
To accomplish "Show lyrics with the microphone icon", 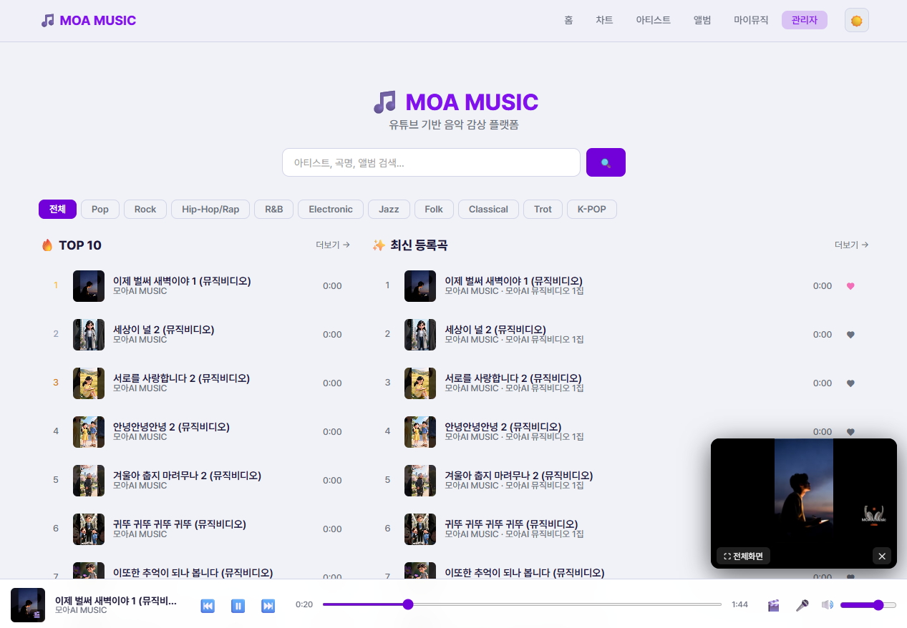I will click(x=802, y=605).
